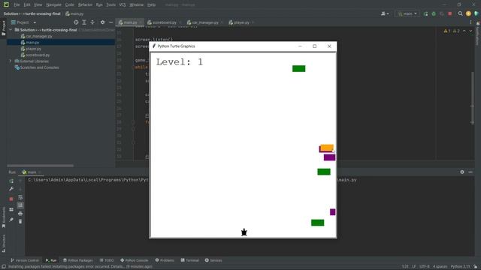Stop process via red square in Run panel
Image resolution: width=481 pixels, height=270 pixels.
11,199
